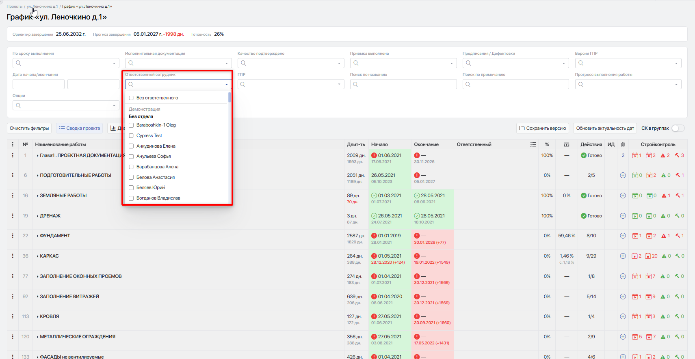
Task: Click the table header three-dot menu icon
Action: 13,144
